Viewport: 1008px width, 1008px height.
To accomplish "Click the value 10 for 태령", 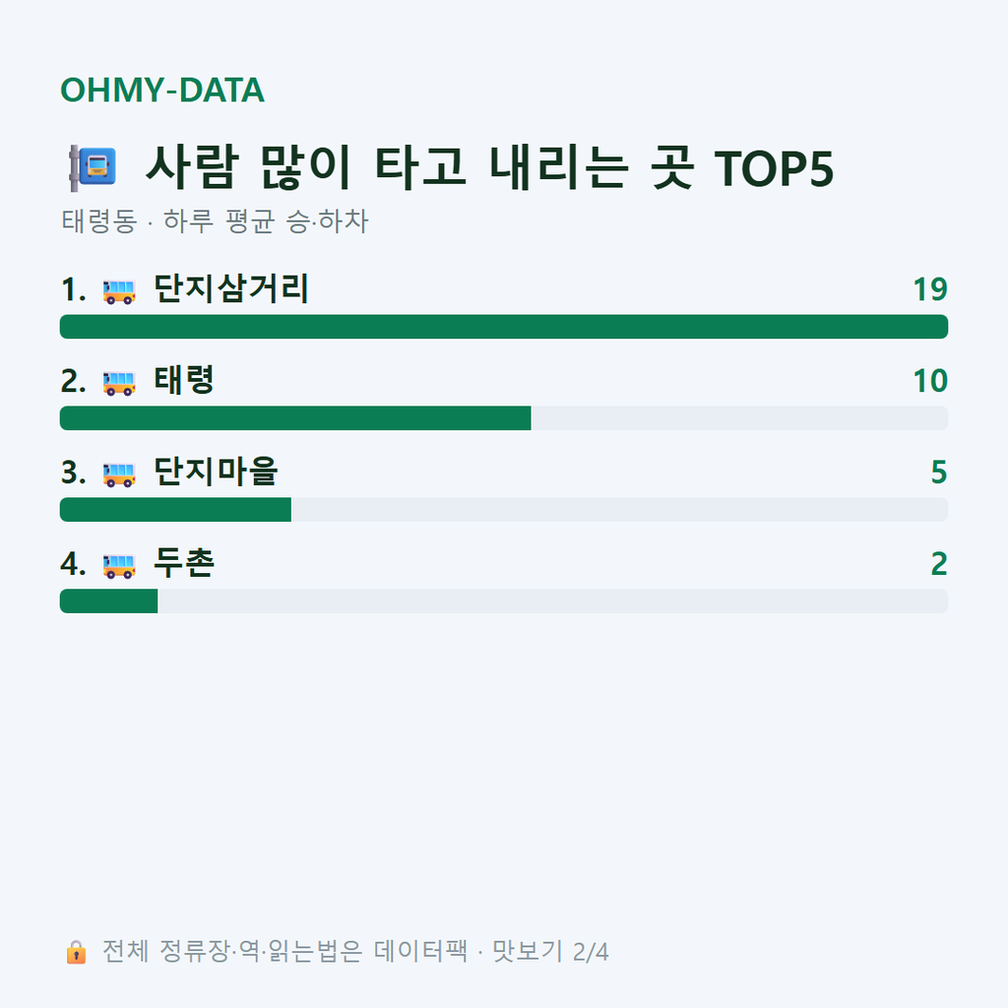I will click(x=930, y=381).
